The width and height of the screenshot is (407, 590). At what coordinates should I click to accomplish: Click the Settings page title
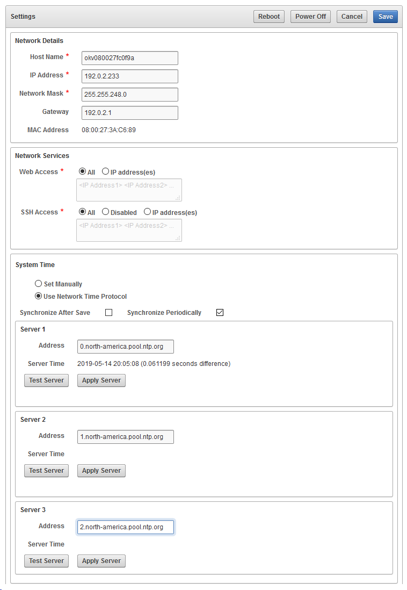coord(23,17)
